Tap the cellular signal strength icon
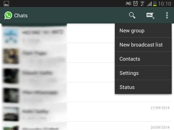This screenshot has height=130, width=174. (149, 3)
